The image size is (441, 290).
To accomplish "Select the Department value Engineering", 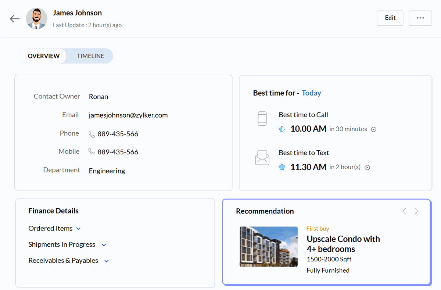I will (107, 171).
